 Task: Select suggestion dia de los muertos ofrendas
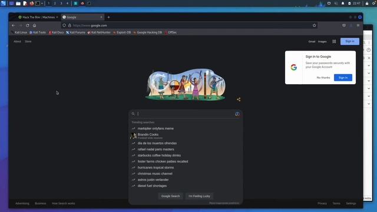click(x=186, y=143)
